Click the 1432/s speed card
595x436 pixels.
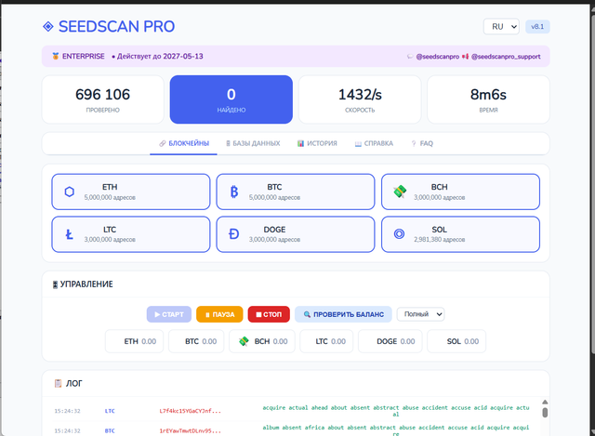(x=360, y=99)
